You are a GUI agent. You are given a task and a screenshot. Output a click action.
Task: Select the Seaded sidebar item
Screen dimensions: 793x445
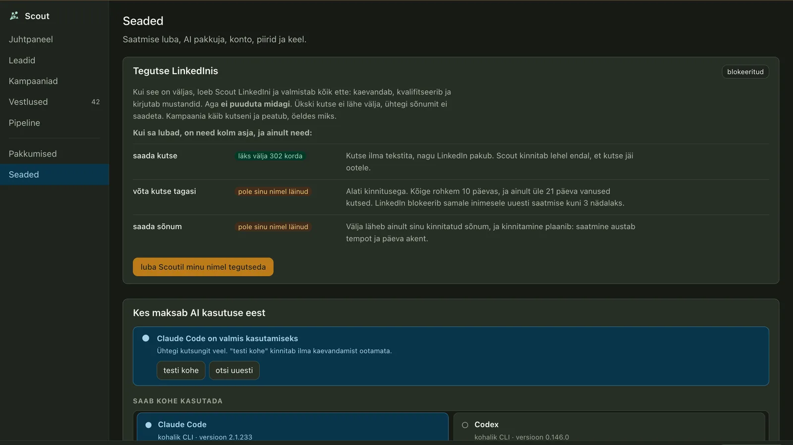coord(55,175)
